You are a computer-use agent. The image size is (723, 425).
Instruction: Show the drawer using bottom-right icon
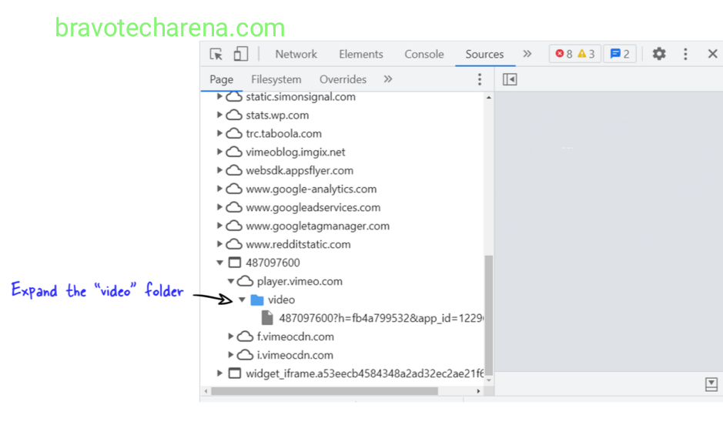(711, 384)
